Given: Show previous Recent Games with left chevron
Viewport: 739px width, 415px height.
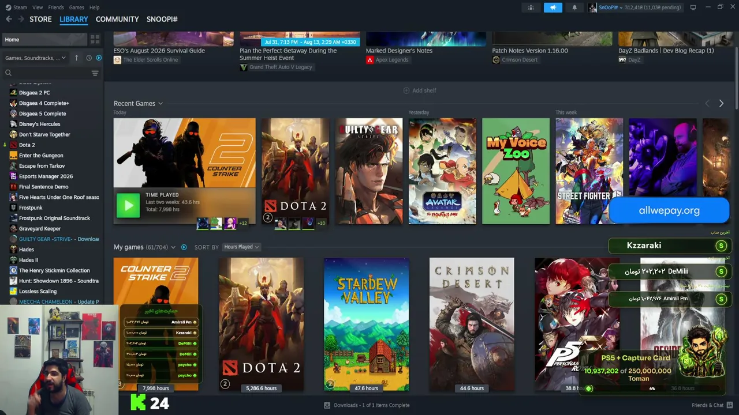Looking at the screenshot, I should tap(707, 104).
